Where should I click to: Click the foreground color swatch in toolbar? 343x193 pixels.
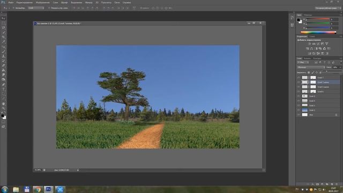[2, 116]
